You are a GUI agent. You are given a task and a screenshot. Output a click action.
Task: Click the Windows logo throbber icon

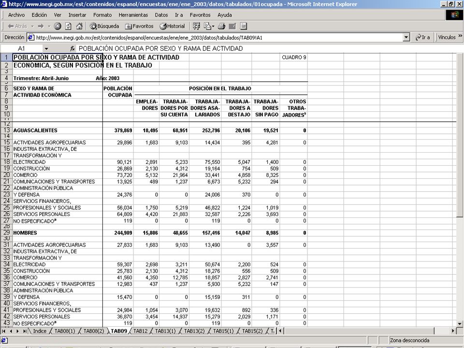click(454, 15)
